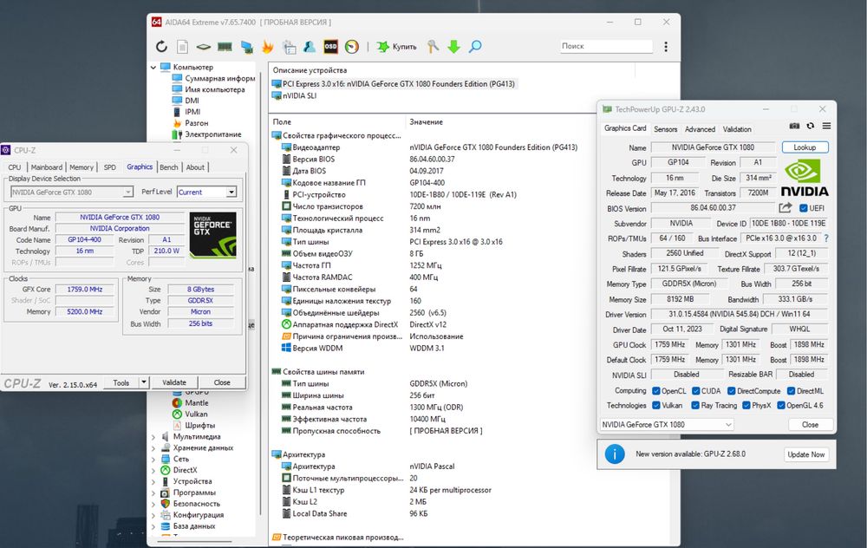The image size is (867, 548).
Task: Launch the flame stability test icon
Action: click(x=267, y=47)
